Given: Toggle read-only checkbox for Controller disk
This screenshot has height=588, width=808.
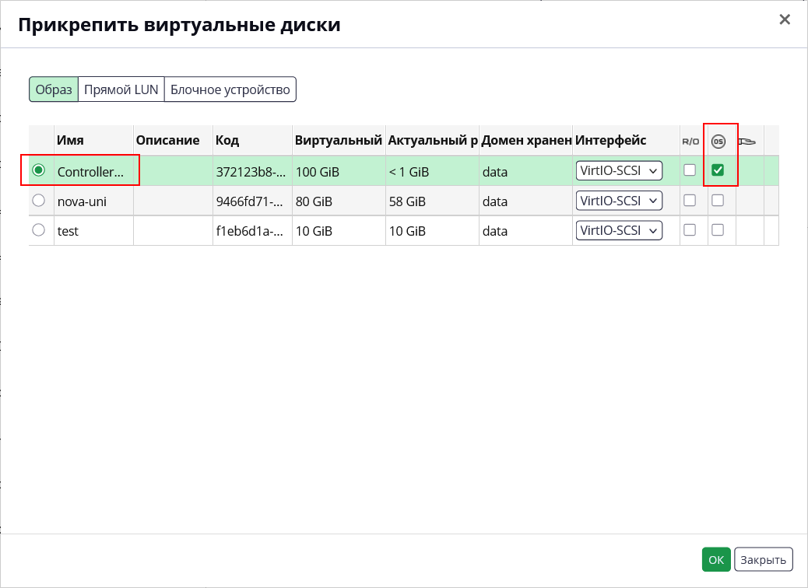Looking at the screenshot, I should point(690,170).
